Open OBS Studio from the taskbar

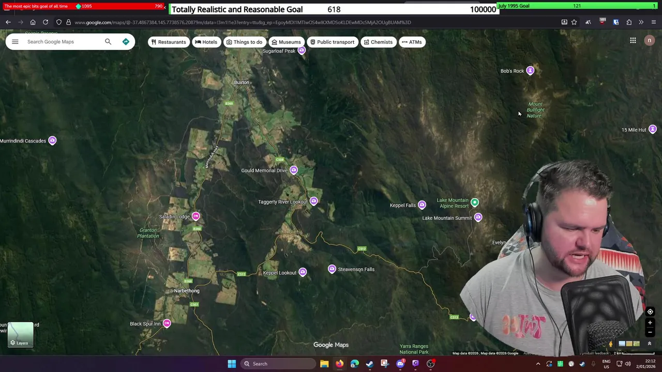tap(430, 364)
